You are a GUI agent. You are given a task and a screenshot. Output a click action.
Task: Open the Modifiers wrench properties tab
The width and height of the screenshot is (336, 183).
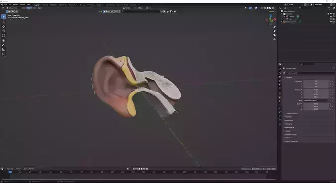click(280, 101)
